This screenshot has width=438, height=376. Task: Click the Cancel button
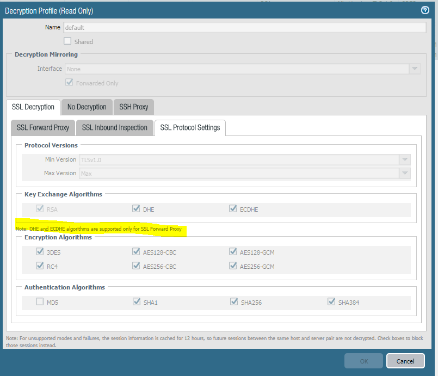point(405,361)
